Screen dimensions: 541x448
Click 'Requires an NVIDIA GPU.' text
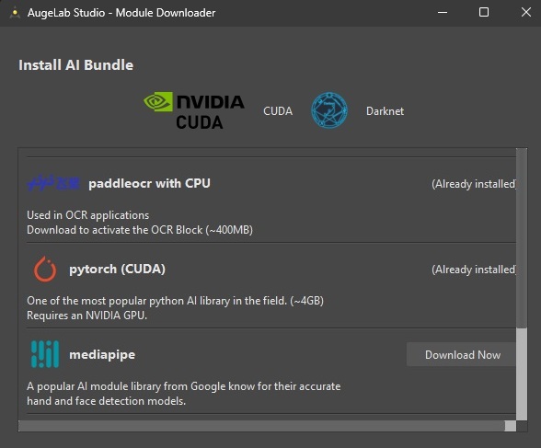click(x=86, y=316)
